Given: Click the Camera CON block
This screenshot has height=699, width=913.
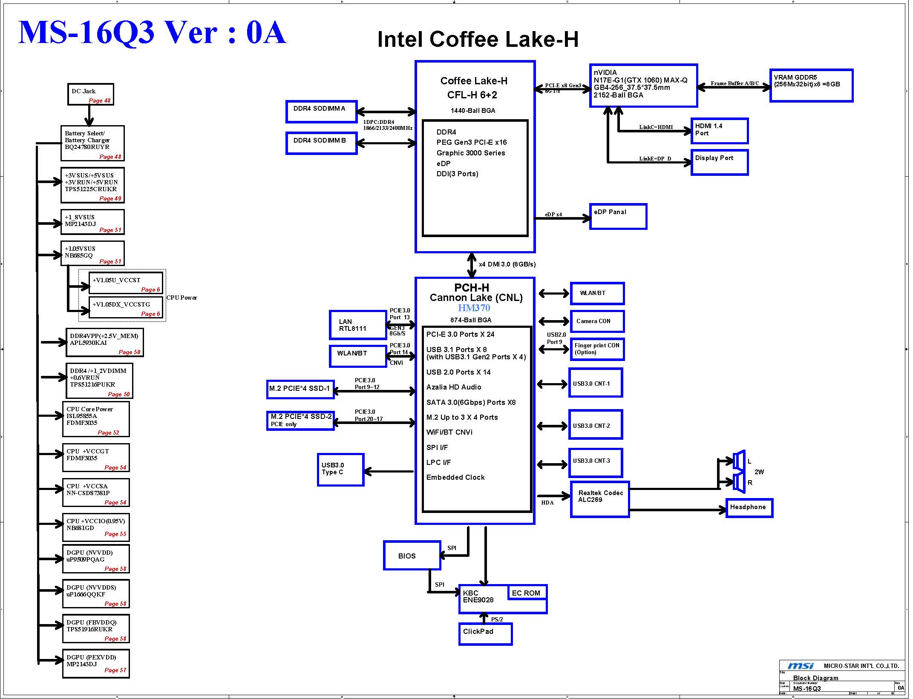Looking at the screenshot, I should tap(597, 321).
